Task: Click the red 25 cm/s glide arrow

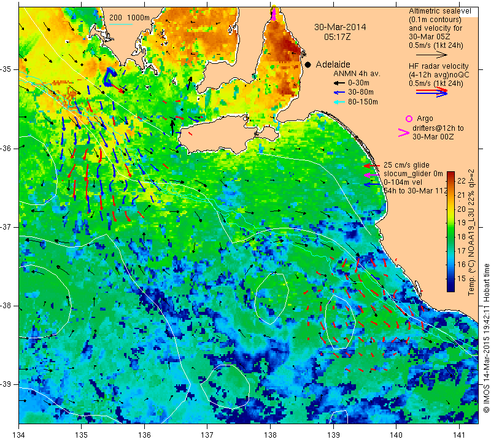Action: (x=372, y=165)
